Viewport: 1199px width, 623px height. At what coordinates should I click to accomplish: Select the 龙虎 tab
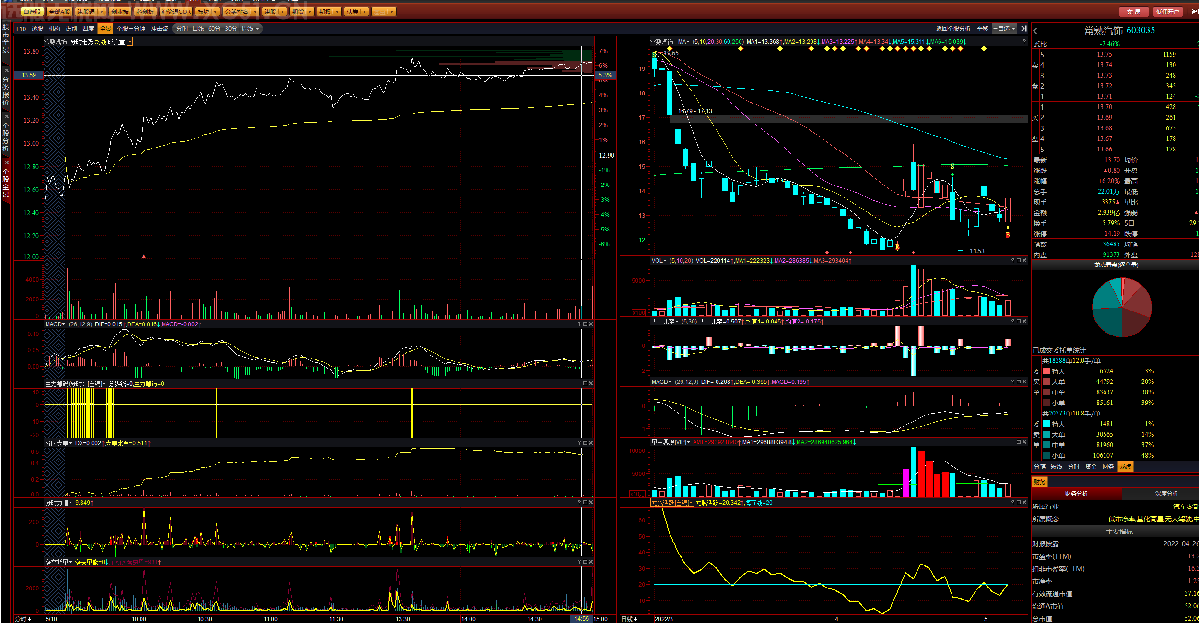(x=1126, y=467)
